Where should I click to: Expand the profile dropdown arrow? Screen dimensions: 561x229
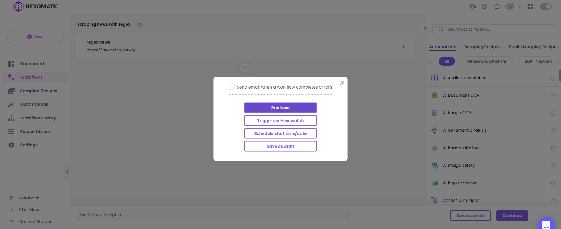(520, 6)
